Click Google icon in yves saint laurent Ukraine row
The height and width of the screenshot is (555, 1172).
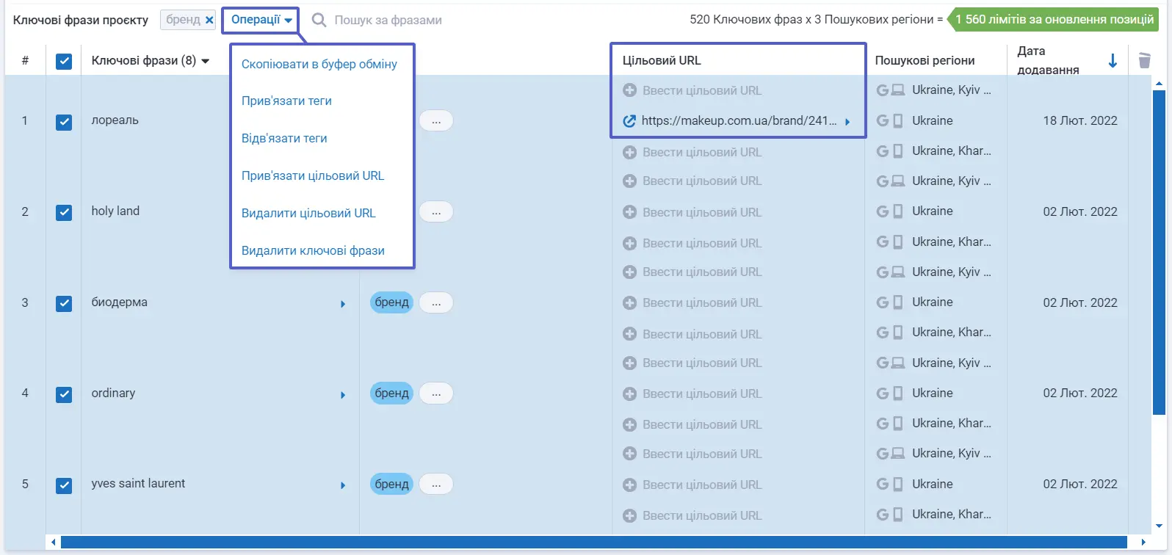pos(883,485)
